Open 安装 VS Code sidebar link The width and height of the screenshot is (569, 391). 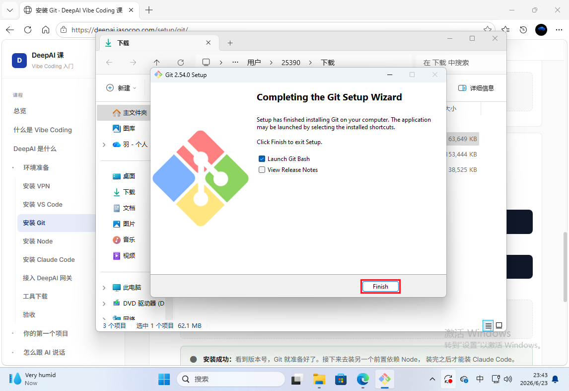pos(43,204)
